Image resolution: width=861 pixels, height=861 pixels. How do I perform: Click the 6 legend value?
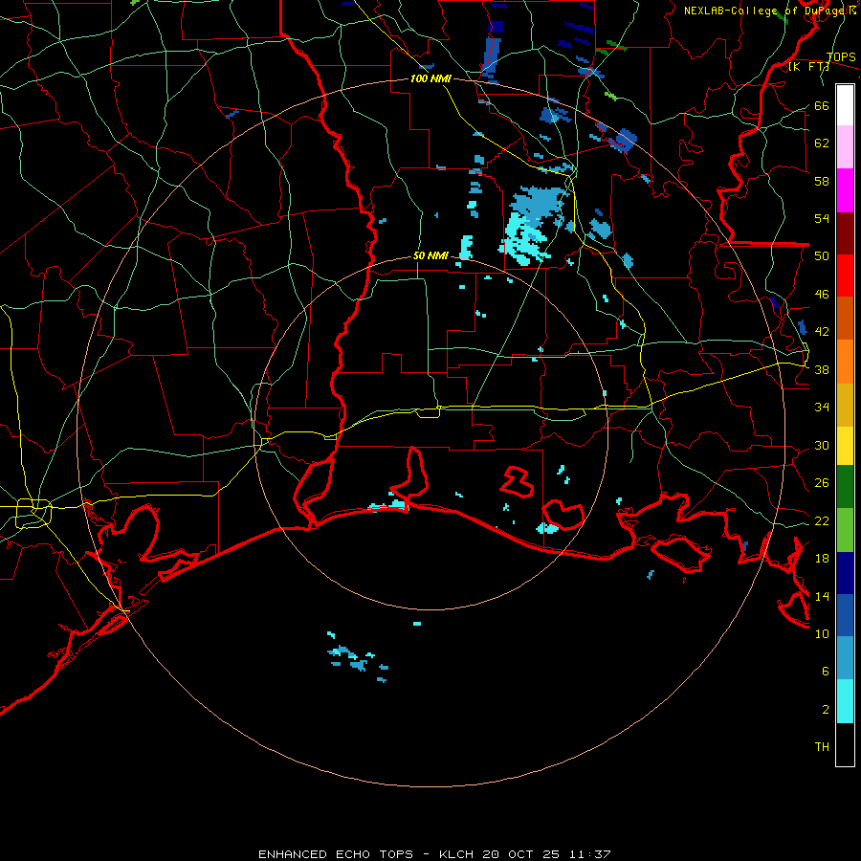826,672
